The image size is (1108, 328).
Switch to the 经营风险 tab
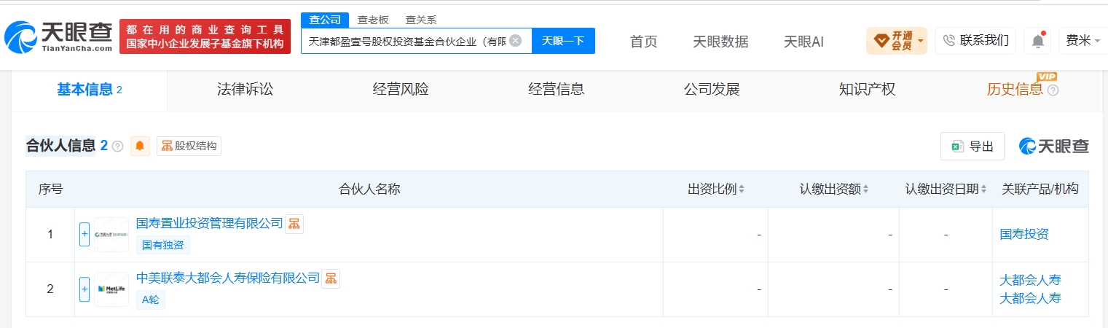click(401, 90)
